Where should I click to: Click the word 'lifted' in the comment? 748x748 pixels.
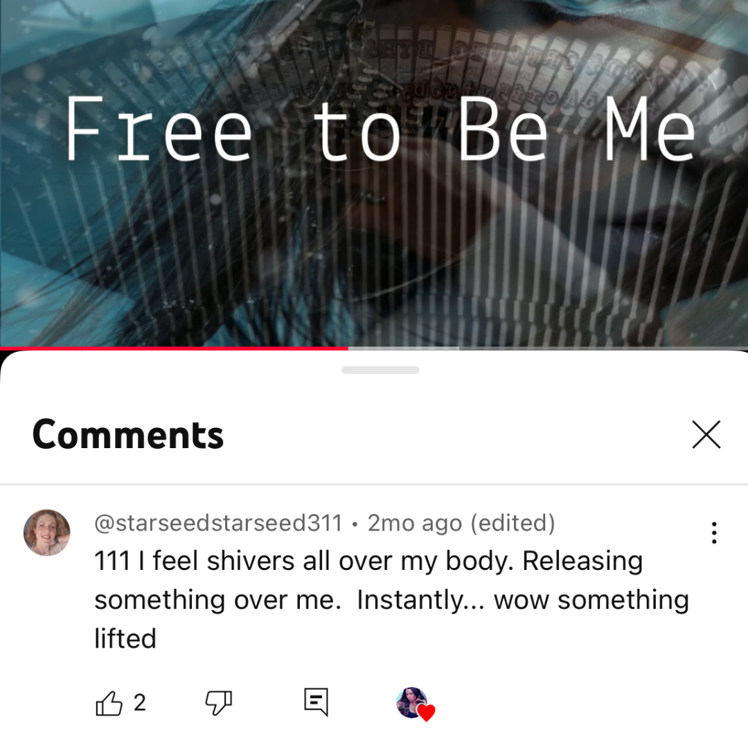125,639
